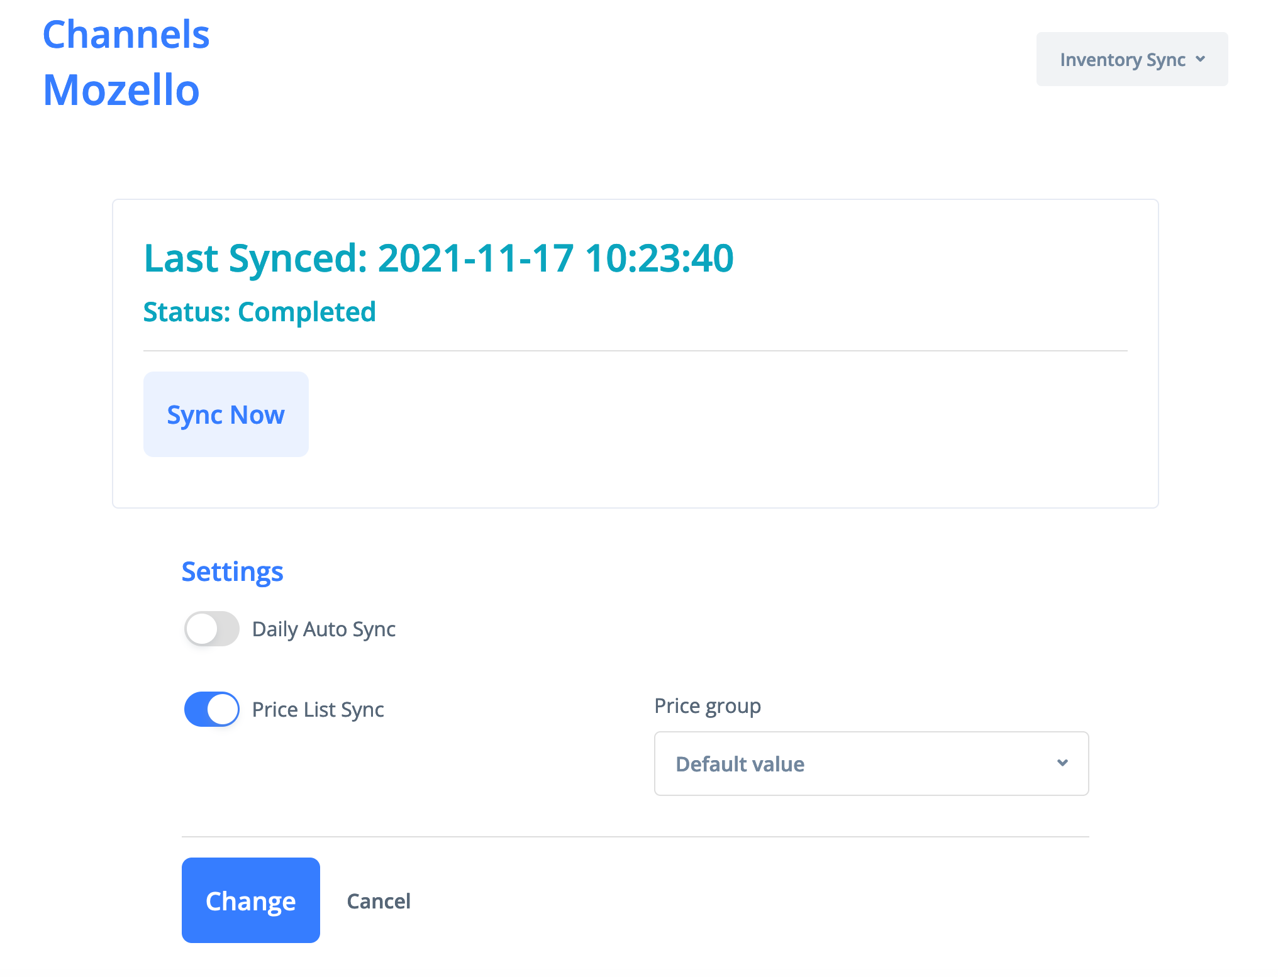Image resolution: width=1278 pixels, height=977 pixels.
Task: Open the Price group dropdown
Action: [x=871, y=763]
